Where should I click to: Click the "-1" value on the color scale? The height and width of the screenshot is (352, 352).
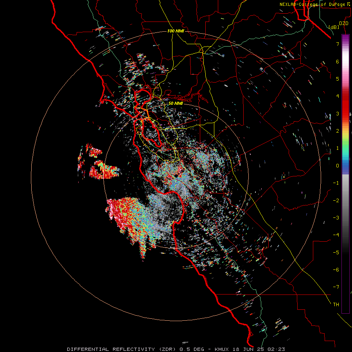point(336,183)
